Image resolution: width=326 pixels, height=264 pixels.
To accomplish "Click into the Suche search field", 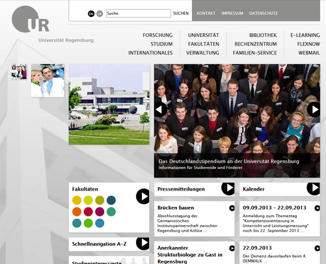I will [139, 14].
